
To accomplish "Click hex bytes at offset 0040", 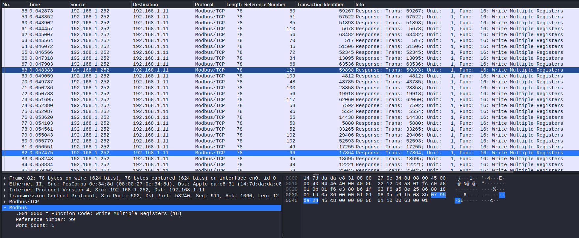I will tap(365, 201).
